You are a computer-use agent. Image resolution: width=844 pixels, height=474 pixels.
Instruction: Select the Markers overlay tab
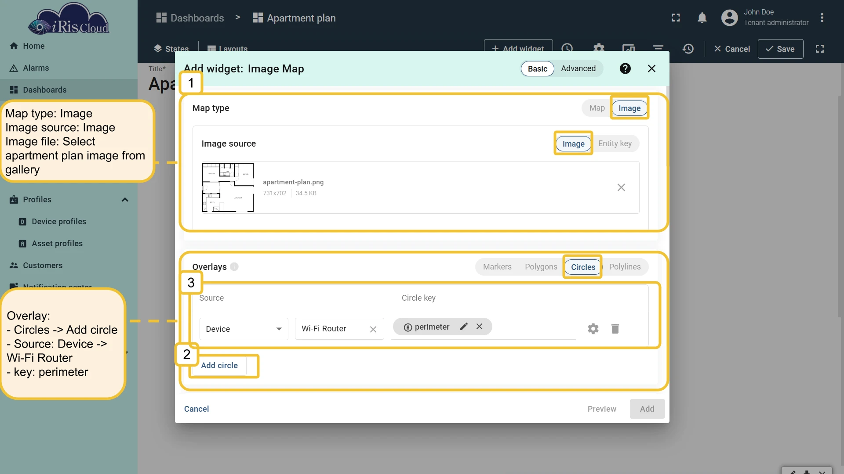click(x=497, y=267)
